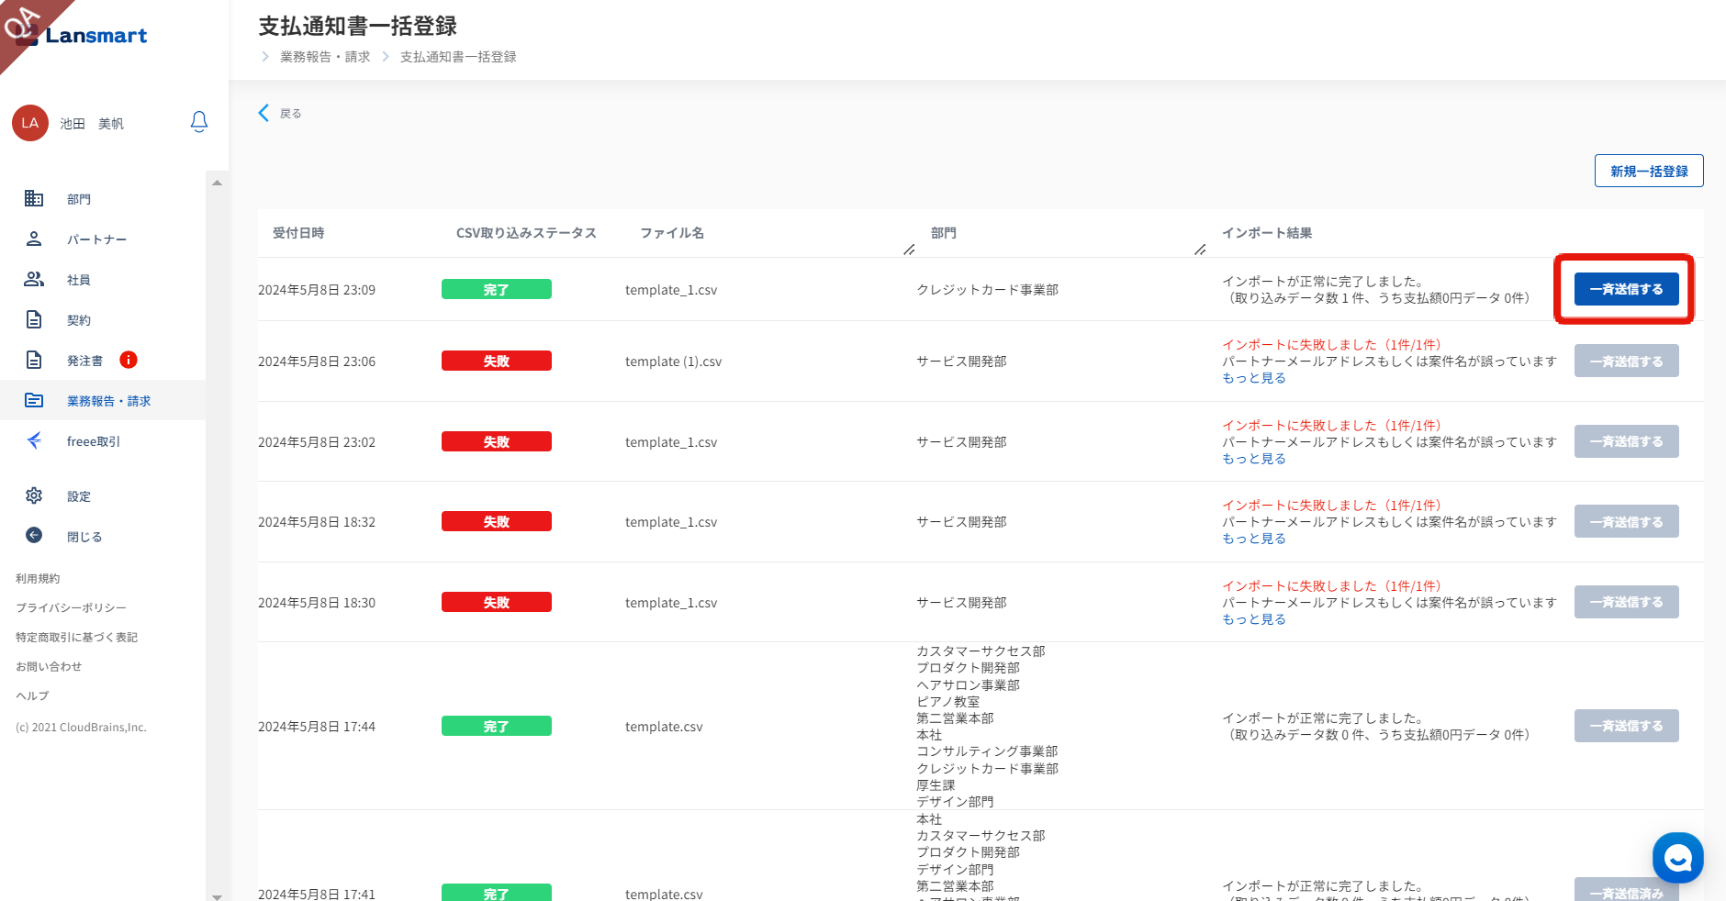Click the 業務報告・請求 sidebar icon

pos(34,400)
